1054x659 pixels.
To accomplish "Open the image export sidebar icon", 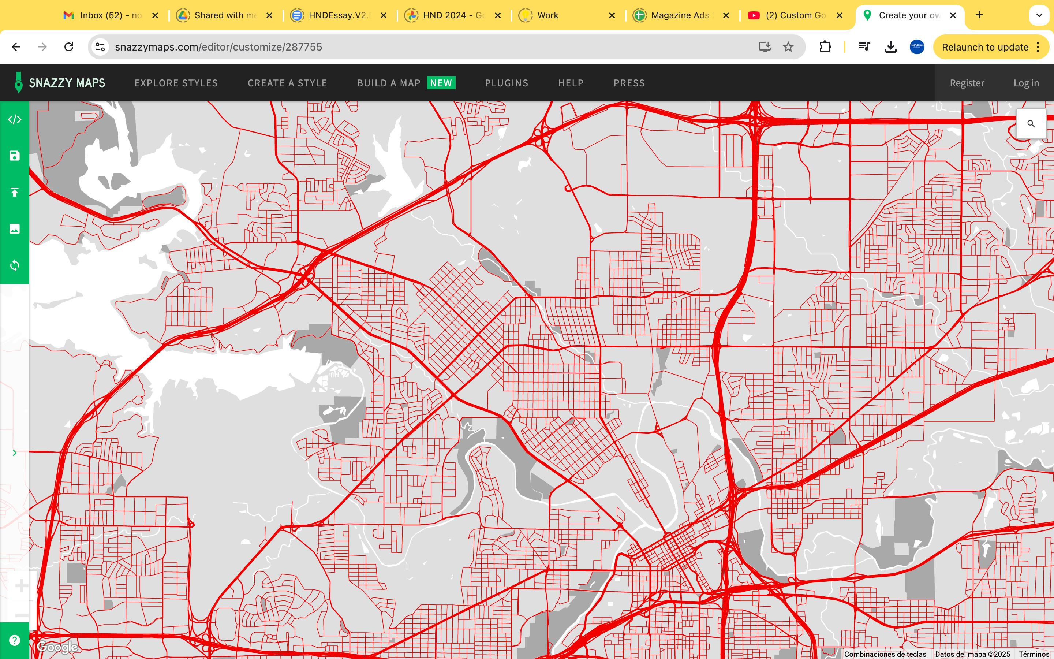I will (x=14, y=229).
